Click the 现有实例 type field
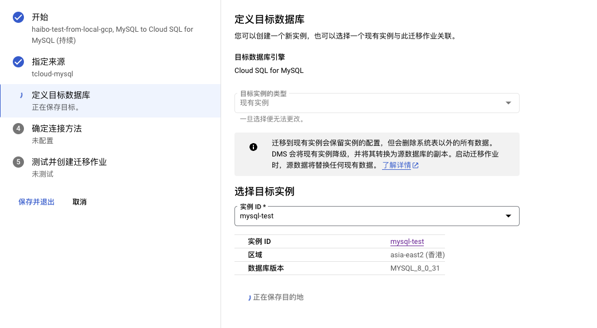Viewport: 597px width, 328px height. pos(377,103)
